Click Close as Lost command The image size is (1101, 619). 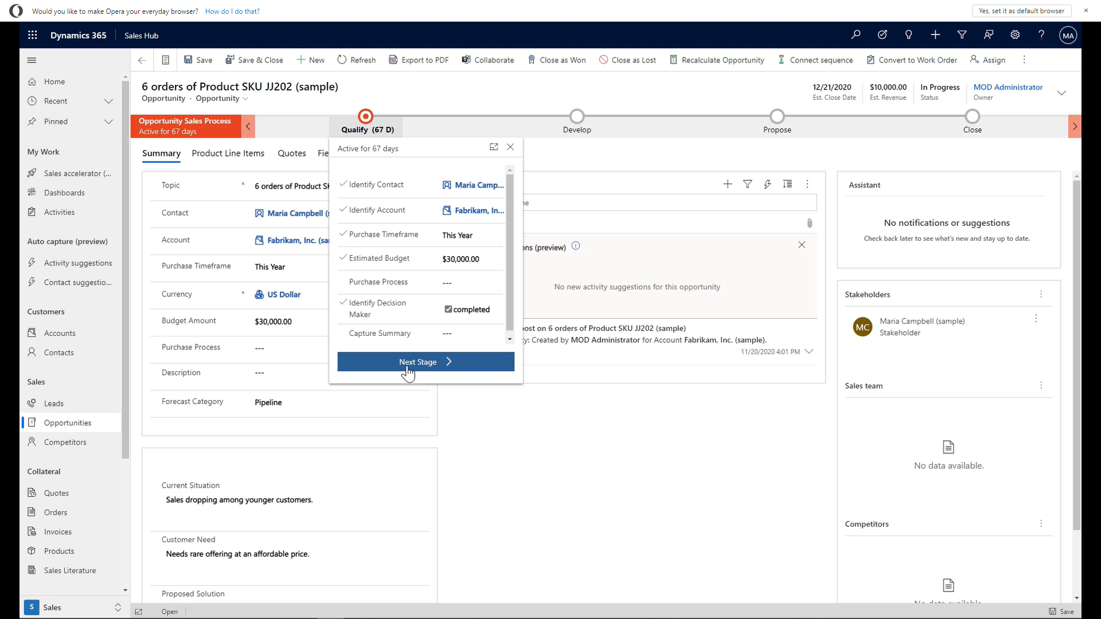tap(627, 60)
